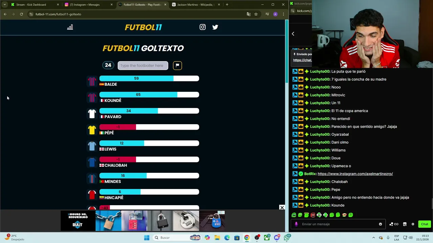Reload the current page
433x243 pixels.
21,14
